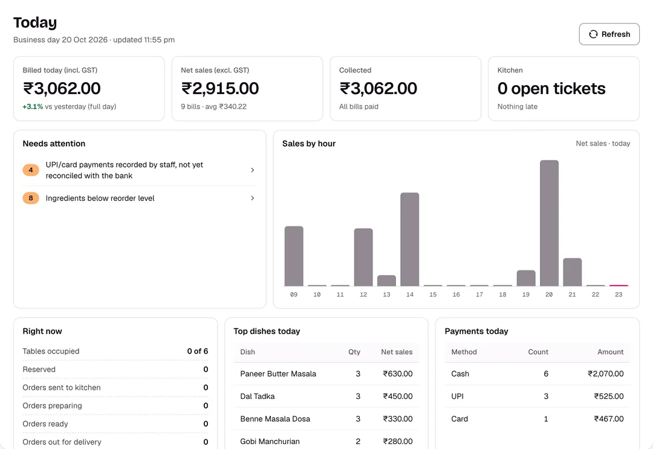
Task: Click the sales bar for hour 12
Action: pyautogui.click(x=363, y=257)
